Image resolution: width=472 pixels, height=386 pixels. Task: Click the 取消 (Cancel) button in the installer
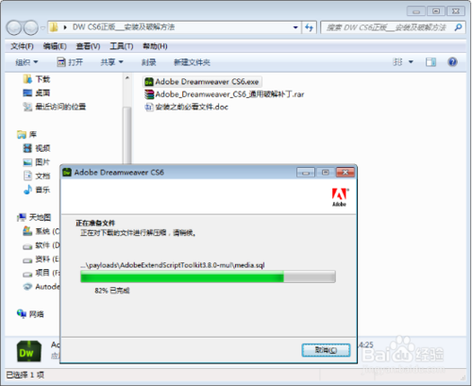326,350
